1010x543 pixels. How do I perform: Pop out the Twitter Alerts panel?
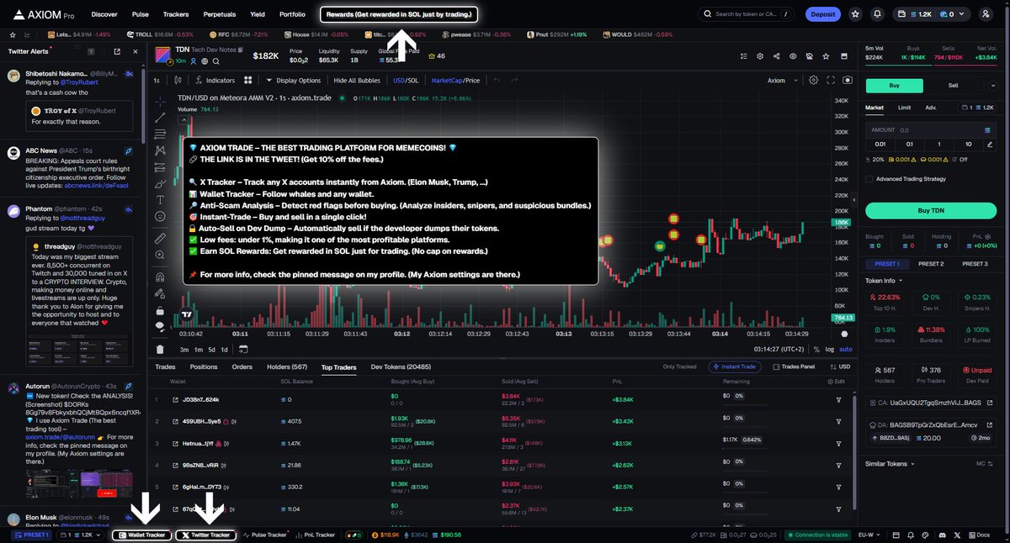pos(116,51)
